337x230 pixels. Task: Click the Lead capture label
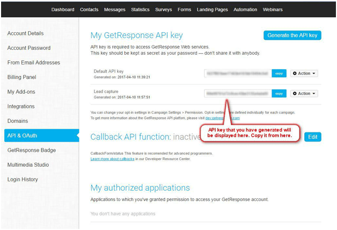(106, 92)
